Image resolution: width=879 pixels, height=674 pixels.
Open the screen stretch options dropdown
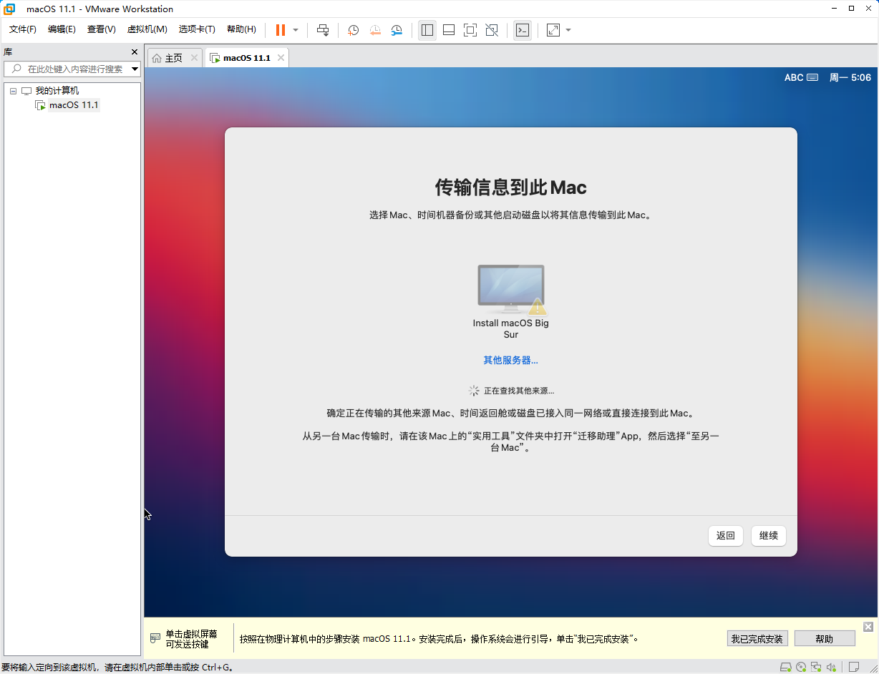click(568, 29)
